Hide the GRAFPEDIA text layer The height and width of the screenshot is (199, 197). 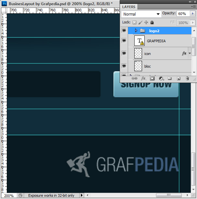click(x=124, y=41)
